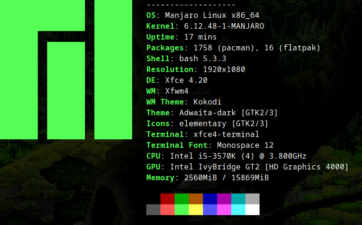Click the 'elementary [GTK2/3]' text
The image size is (362, 225).
tap(224, 124)
